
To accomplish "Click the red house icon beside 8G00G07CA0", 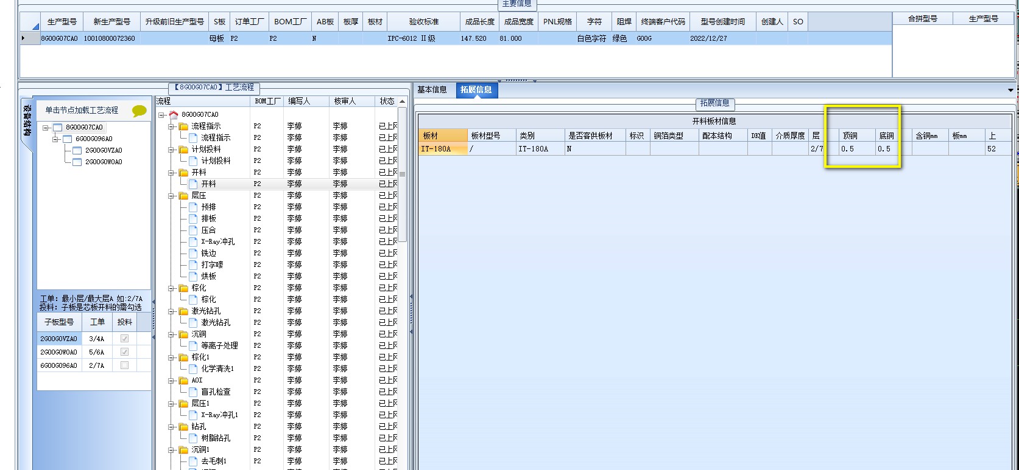I will [174, 114].
